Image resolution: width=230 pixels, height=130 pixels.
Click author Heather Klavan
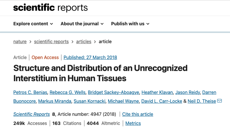click(x=157, y=93)
